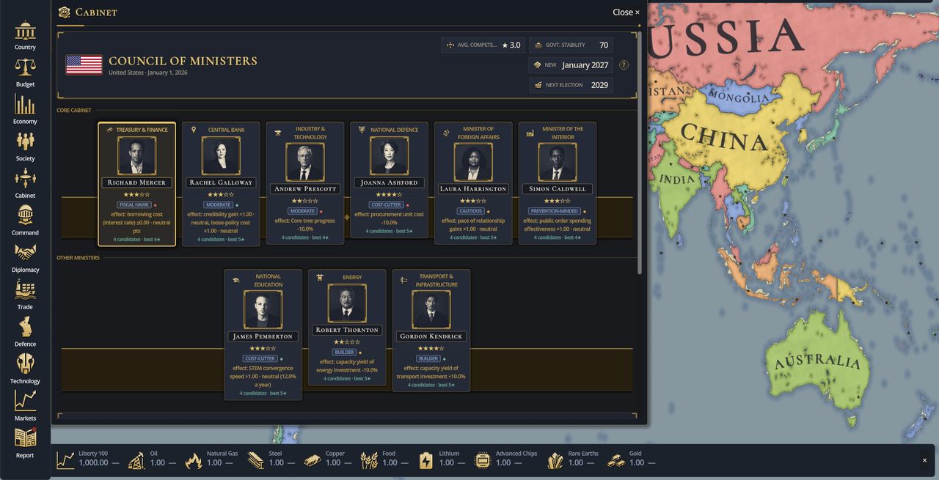Screen dimensions: 939x480
Task: Click the Food wheat icon
Action: (x=369, y=459)
